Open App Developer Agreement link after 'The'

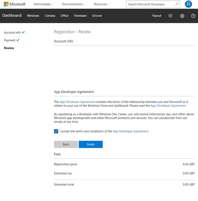pyautogui.click(x=77, y=102)
